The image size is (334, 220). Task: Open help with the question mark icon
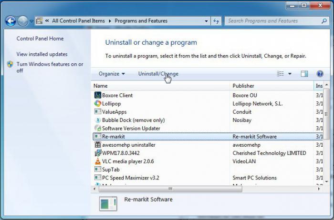[x=320, y=74]
